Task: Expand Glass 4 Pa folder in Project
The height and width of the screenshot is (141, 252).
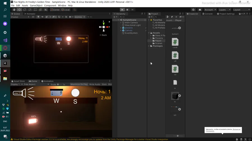Action: [151, 35]
